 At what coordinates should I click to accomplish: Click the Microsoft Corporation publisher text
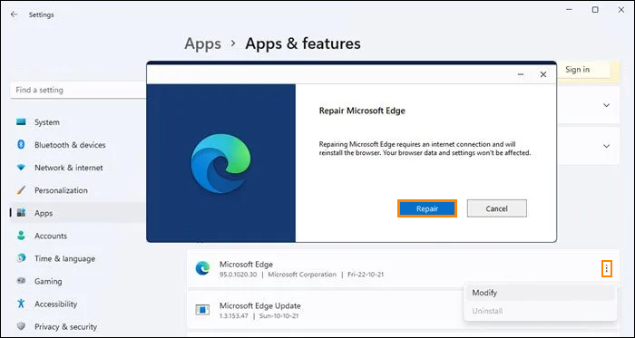click(302, 275)
